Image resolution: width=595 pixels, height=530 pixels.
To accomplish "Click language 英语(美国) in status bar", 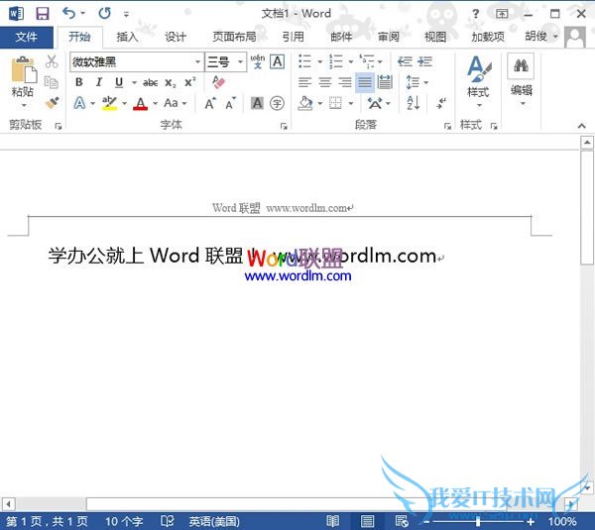I will click(214, 521).
